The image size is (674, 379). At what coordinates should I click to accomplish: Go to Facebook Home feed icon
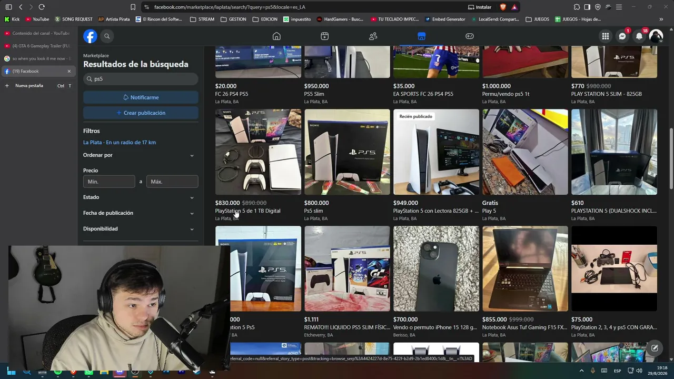[276, 36]
